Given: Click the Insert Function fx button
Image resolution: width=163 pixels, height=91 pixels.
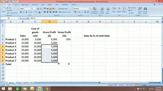Looking at the screenshot, I should pyautogui.click(x=28, y=18).
